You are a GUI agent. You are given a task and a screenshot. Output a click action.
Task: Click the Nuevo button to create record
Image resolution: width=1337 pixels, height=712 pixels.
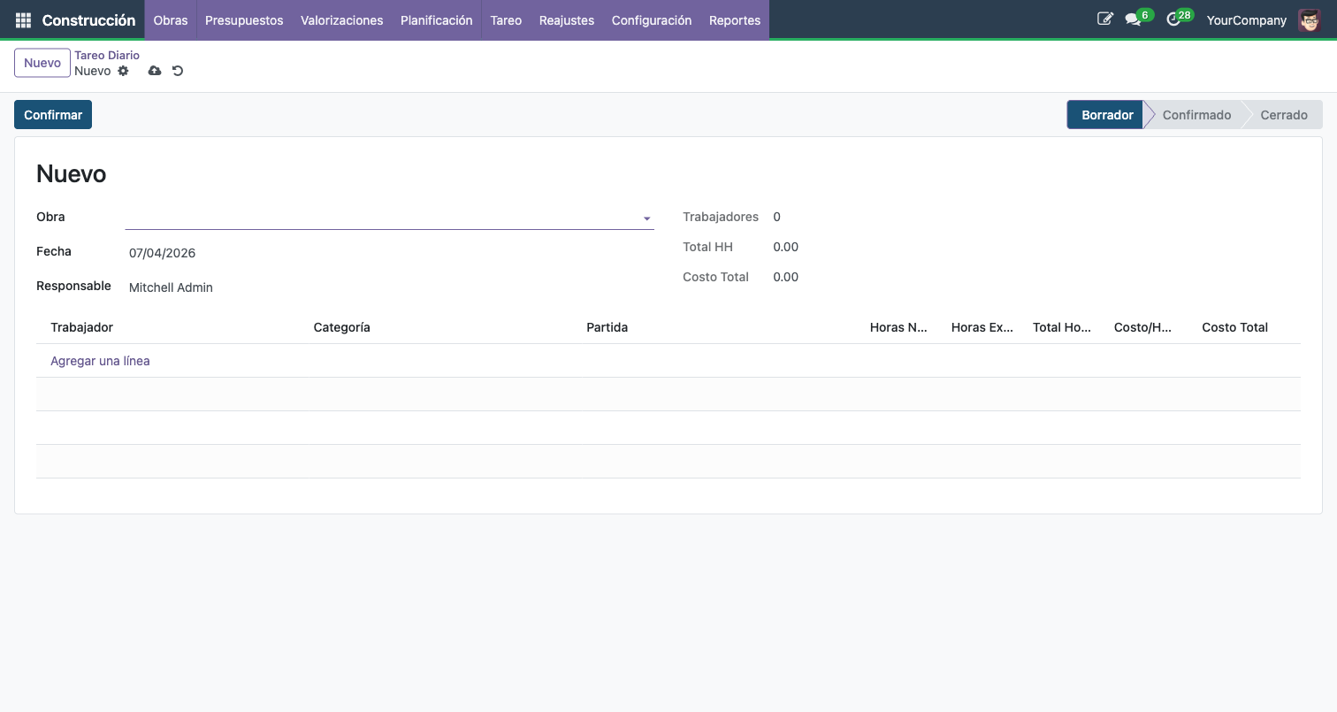(42, 63)
